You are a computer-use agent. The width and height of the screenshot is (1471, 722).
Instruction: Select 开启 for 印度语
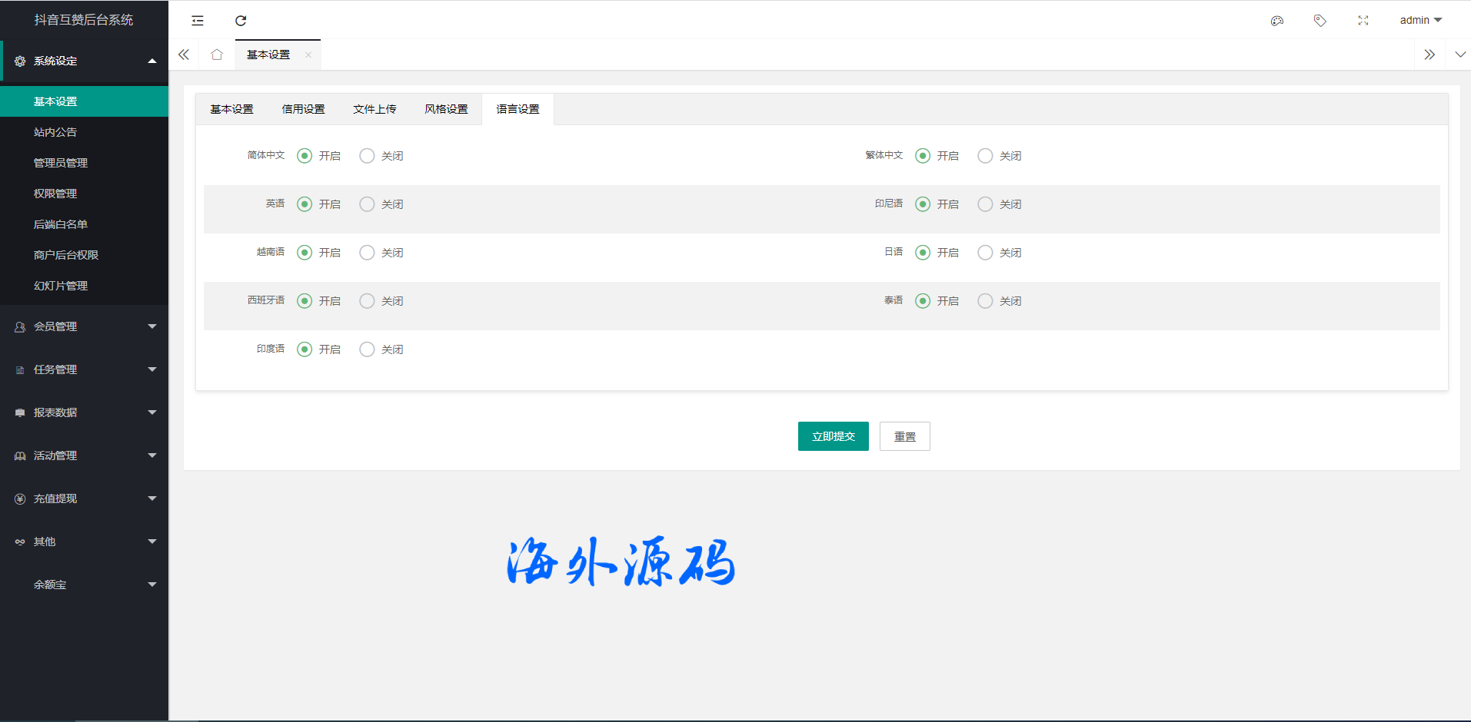tap(305, 349)
